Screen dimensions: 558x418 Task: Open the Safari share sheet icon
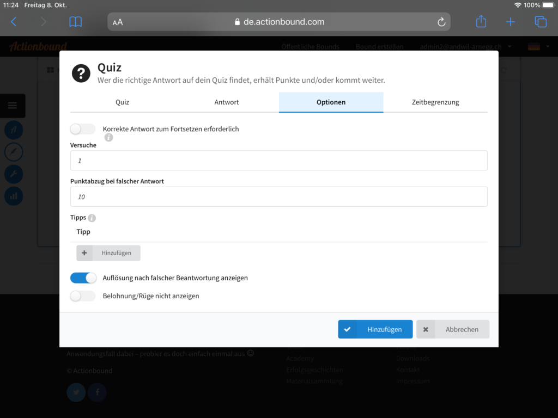point(481,22)
